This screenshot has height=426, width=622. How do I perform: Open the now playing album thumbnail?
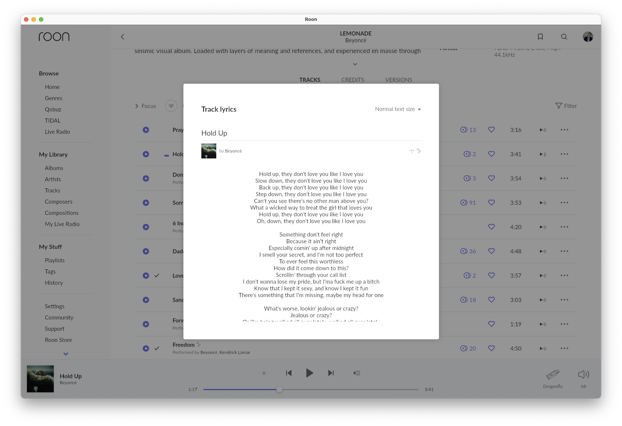40,379
